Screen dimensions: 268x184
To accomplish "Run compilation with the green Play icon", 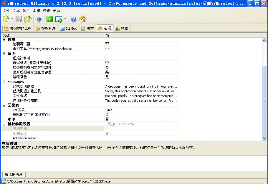I will (49, 19).
